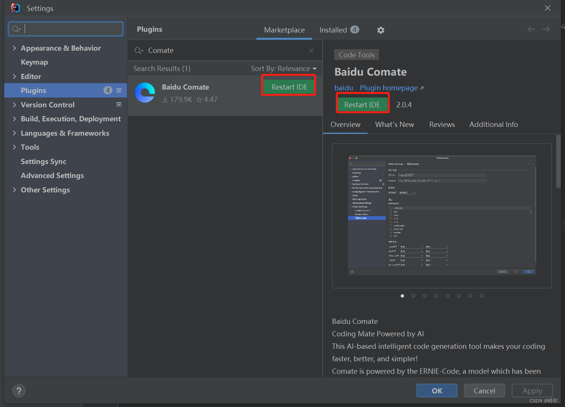Click the Plugins row project-level icon
The height and width of the screenshot is (407, 565).
119,90
